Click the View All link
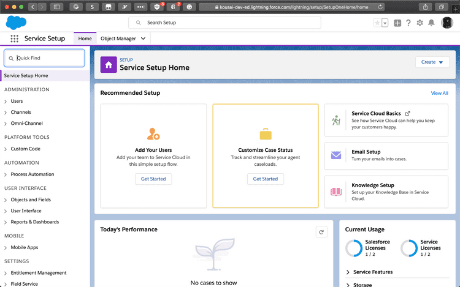The image size is (460, 287). pos(439,93)
